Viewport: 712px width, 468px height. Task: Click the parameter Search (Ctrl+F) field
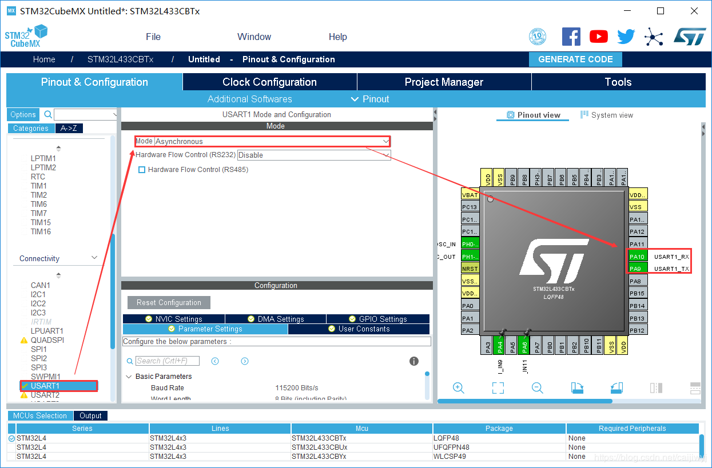point(168,361)
